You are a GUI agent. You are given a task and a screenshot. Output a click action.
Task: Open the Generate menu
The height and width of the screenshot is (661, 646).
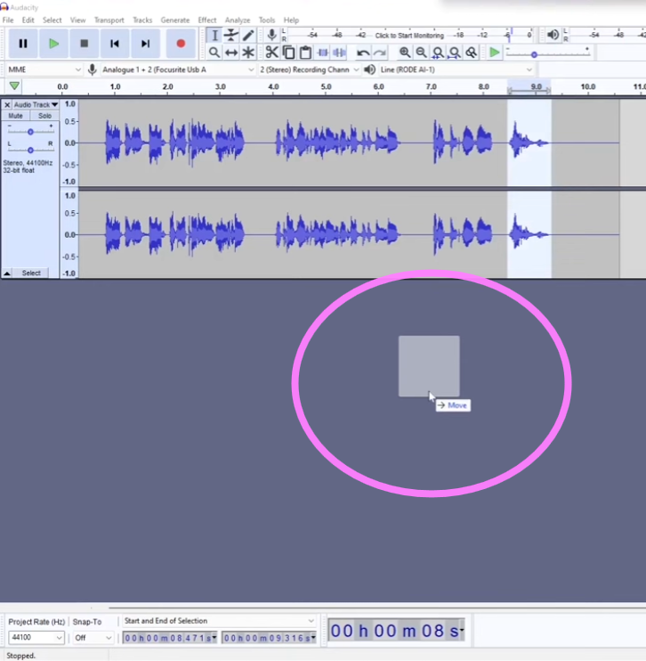pos(174,20)
